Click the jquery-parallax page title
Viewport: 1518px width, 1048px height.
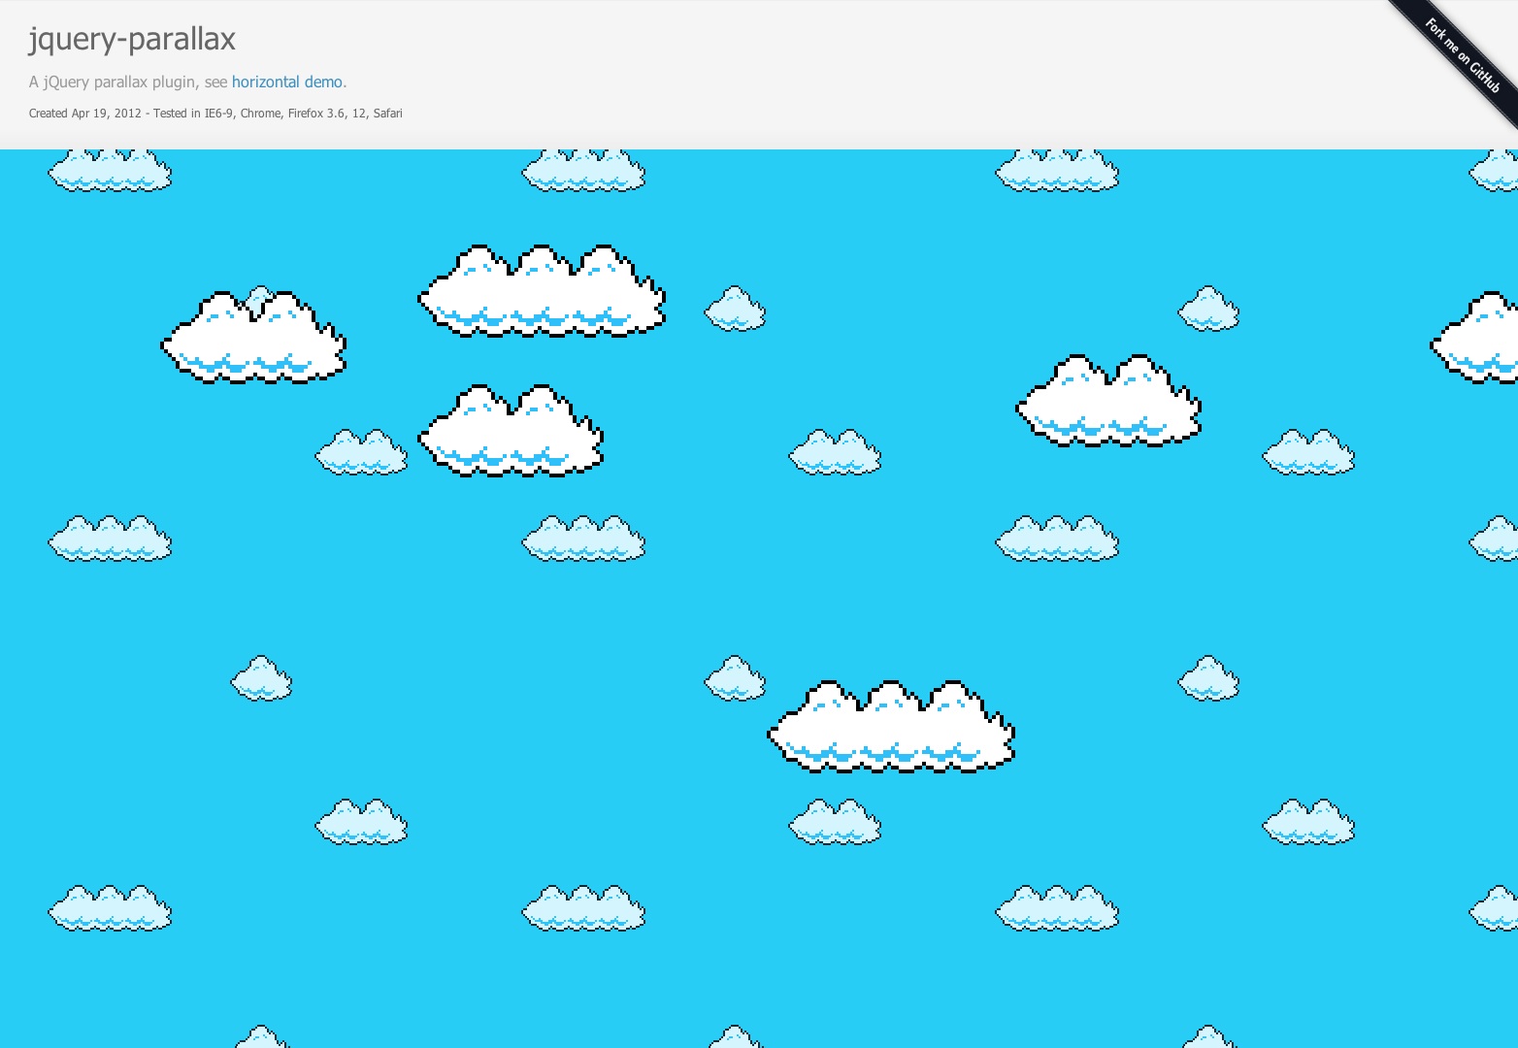tap(132, 39)
